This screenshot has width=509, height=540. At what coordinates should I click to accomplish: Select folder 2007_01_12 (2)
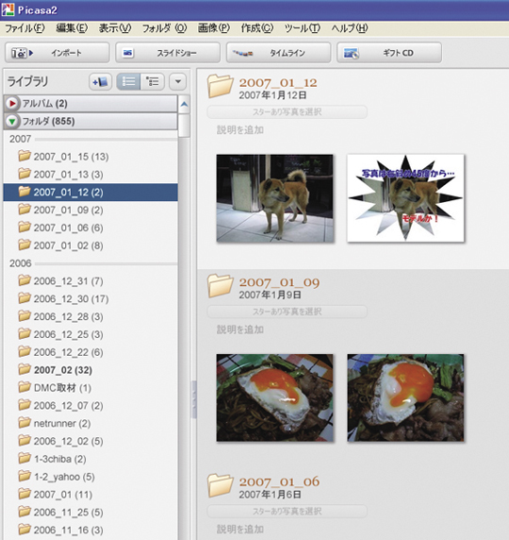coord(90,193)
